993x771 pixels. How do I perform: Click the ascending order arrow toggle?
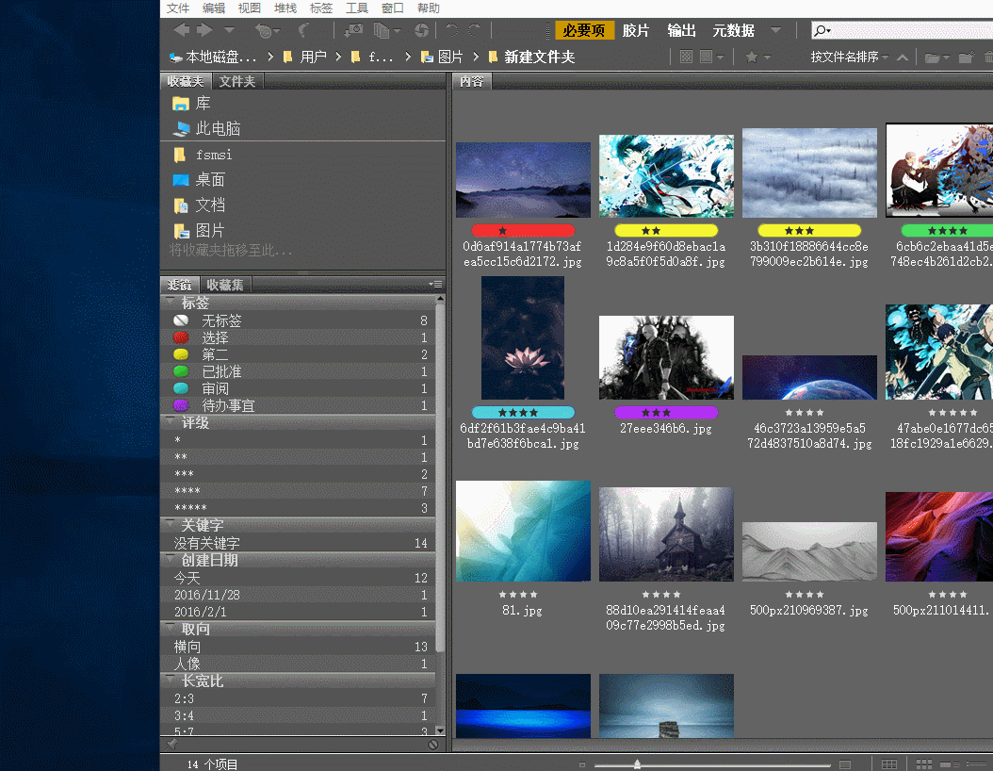pyautogui.click(x=903, y=57)
